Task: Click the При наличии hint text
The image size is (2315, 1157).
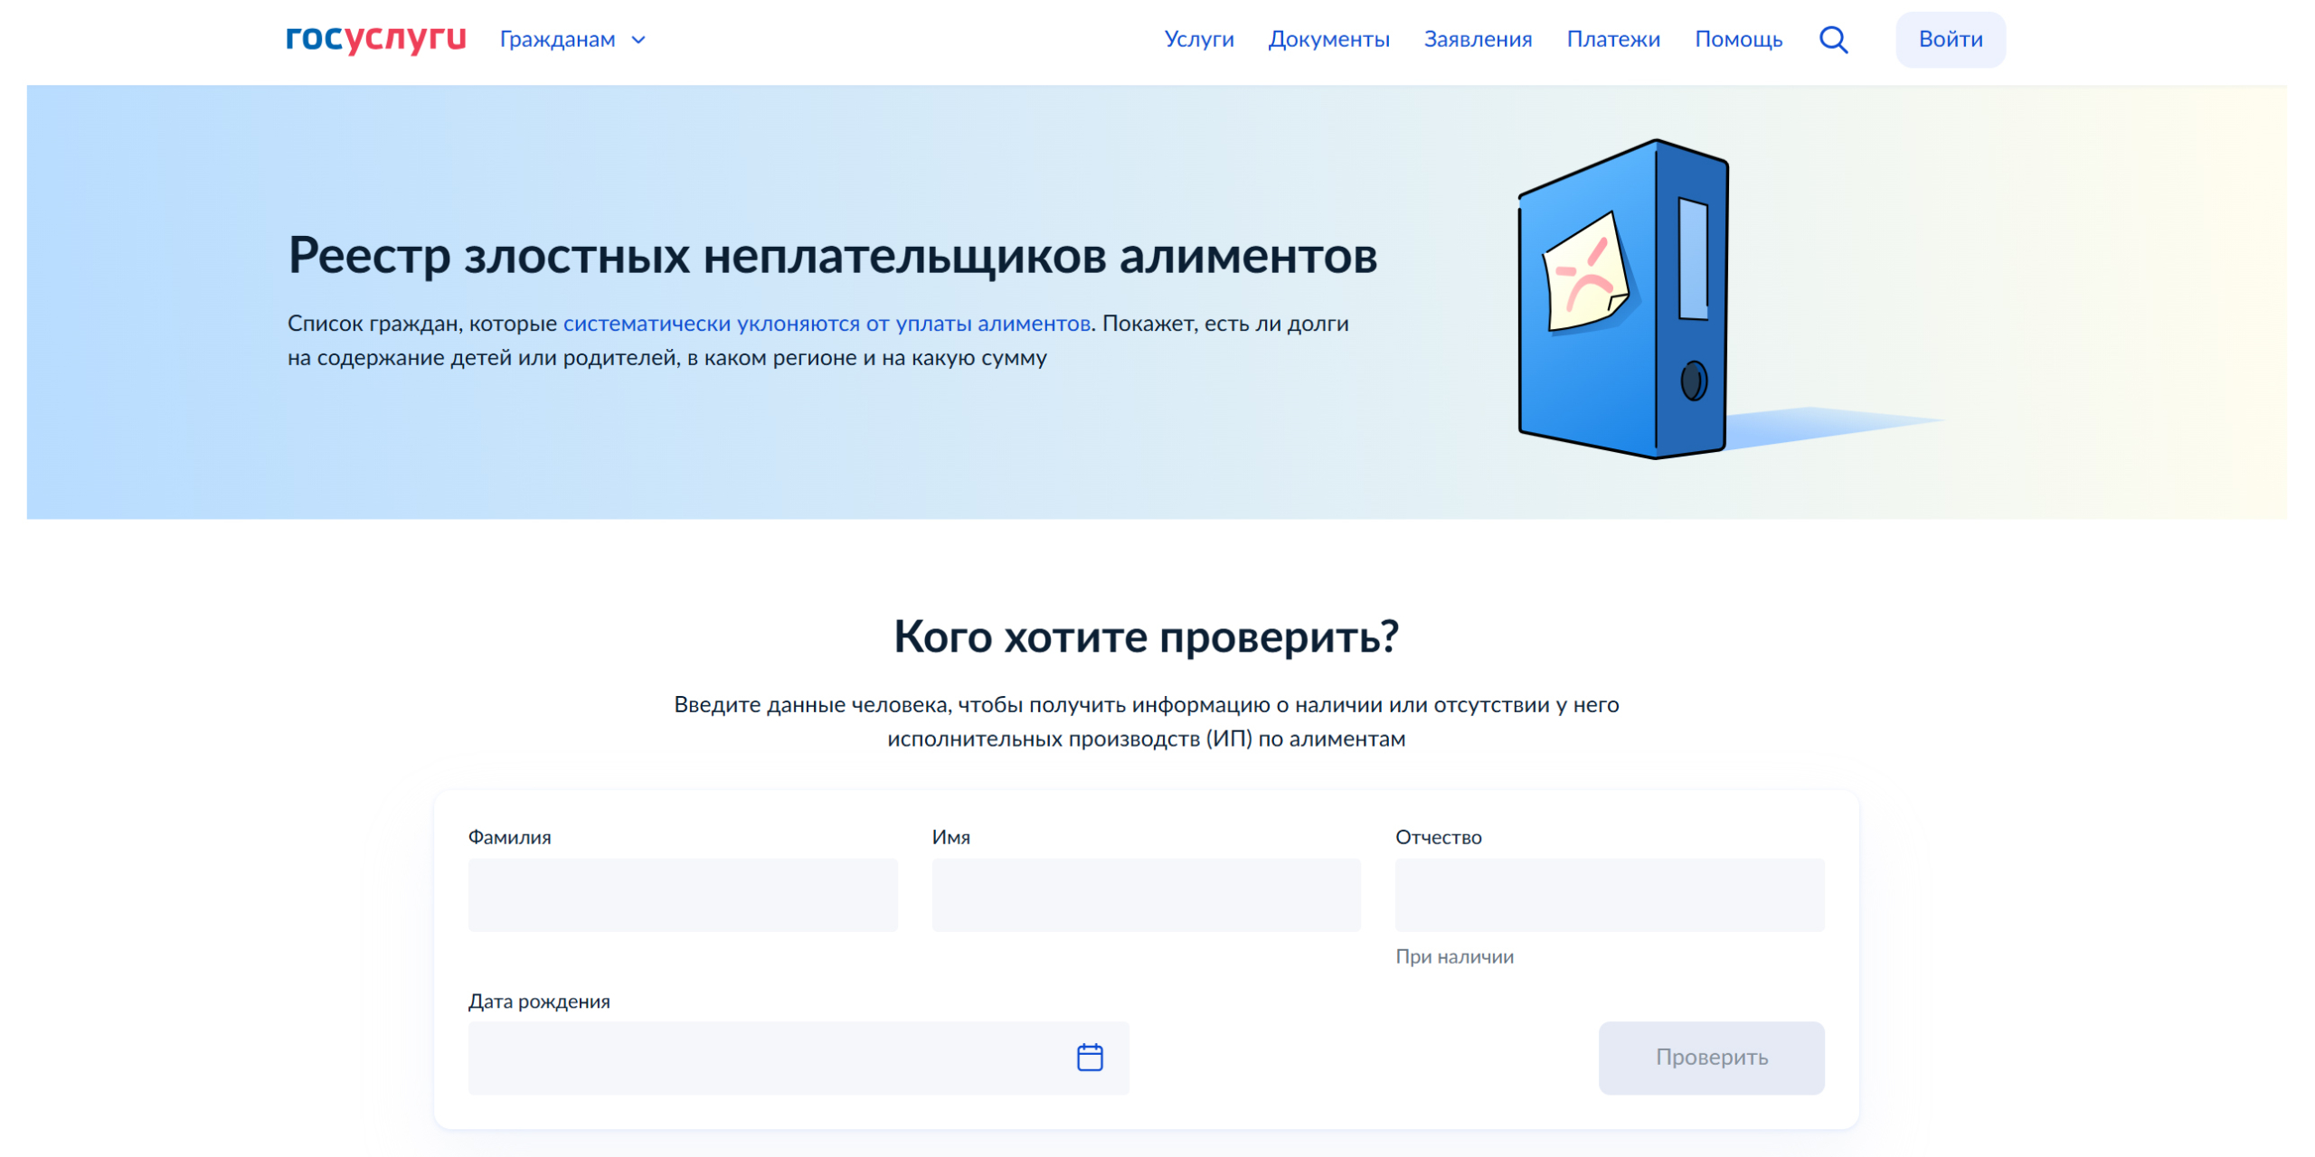Action: (1454, 956)
